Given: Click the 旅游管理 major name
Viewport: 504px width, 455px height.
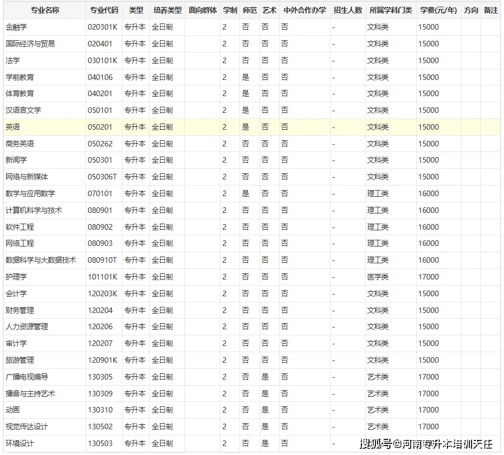Looking at the screenshot, I should pos(20,360).
